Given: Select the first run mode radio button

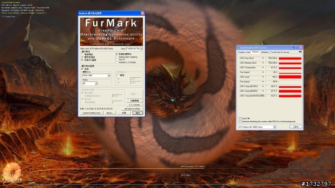Looking at the screenshot, I should point(83,54).
